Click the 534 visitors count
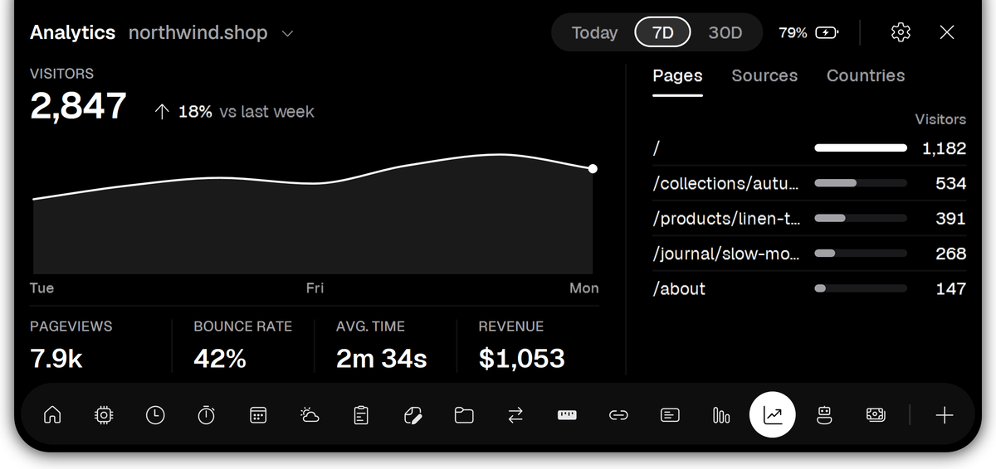Image resolution: width=996 pixels, height=469 pixels. pos(951,183)
